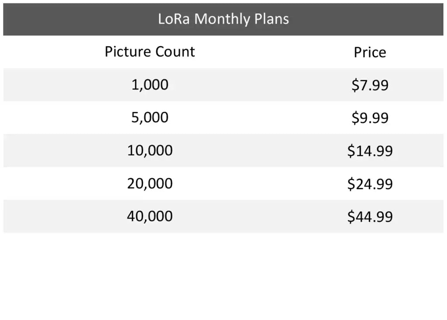Viewport: 447px width, 320px height.
Task: Click the $14.99 price cell
Action: click(370, 151)
